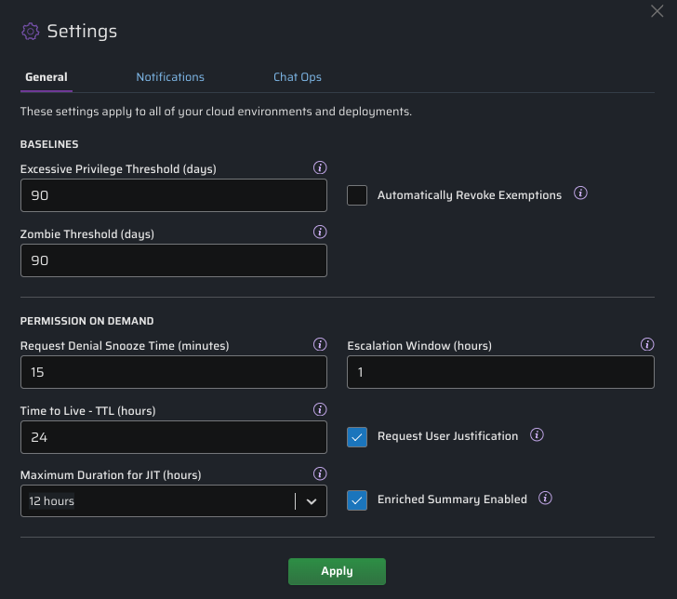Disable Enriched Summary Enabled checkbox
This screenshot has width=677, height=599.
(357, 499)
